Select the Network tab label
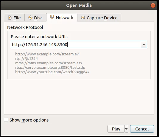The height and width of the screenshot is (137, 159). tap(65, 18)
